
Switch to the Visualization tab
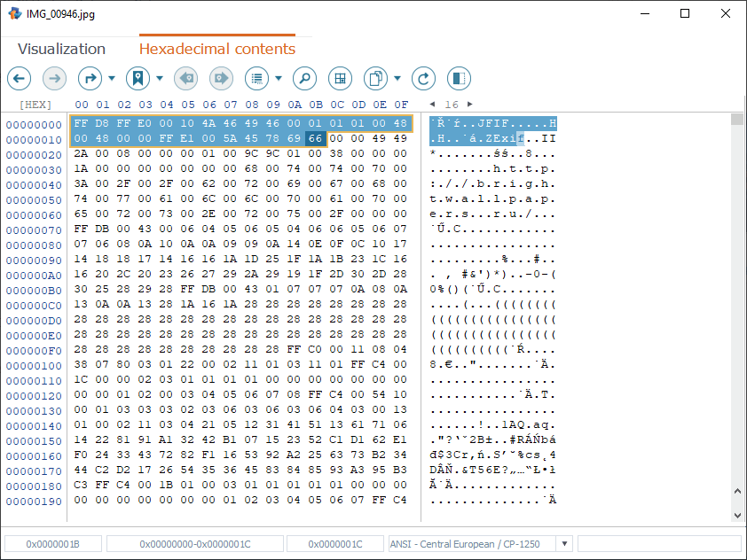pyautogui.click(x=61, y=49)
